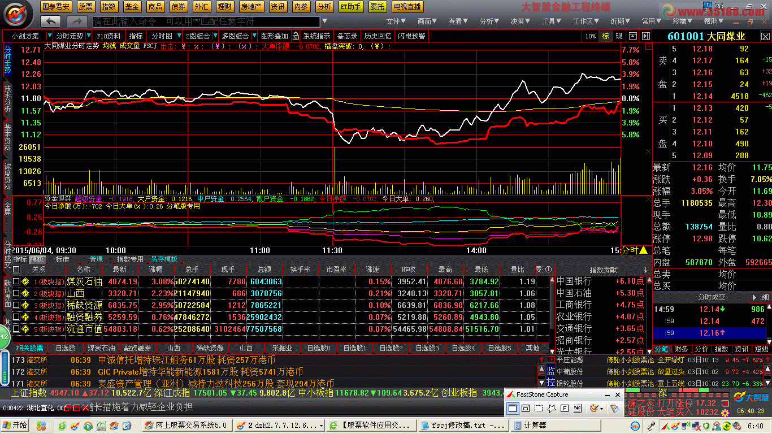Screen dimensions: 772x434
Task: Open the 采掘业 tab
Action: click(282, 348)
